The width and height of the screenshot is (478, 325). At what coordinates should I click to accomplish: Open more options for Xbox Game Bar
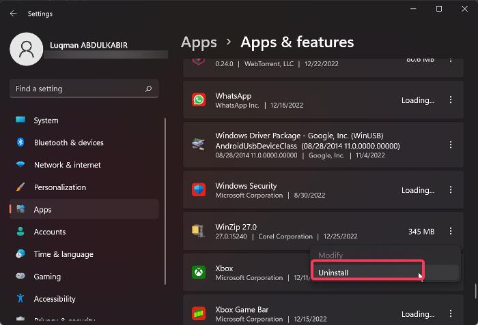(451, 313)
